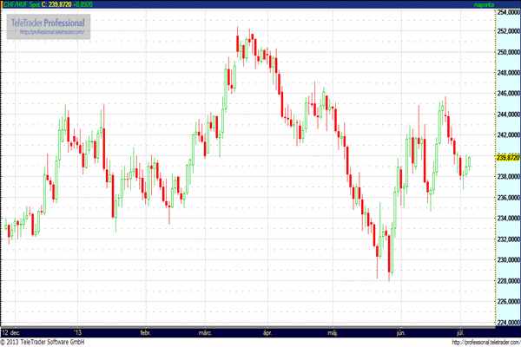Select the júl. date axis marker

459,331
